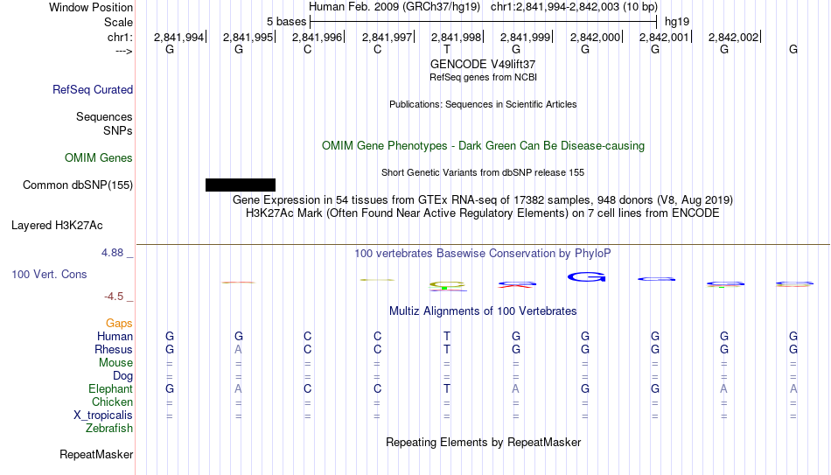Click the SNPs track label
The height and width of the screenshot is (475, 831).
point(118,130)
